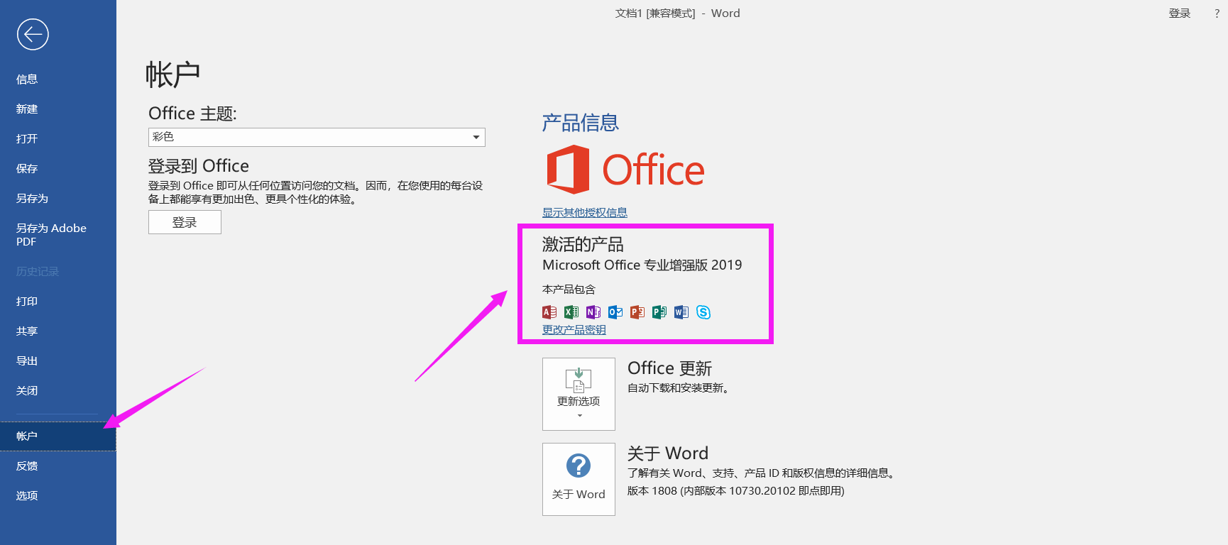Click the 产品信息 heading
The image size is (1228, 545).
click(x=581, y=123)
